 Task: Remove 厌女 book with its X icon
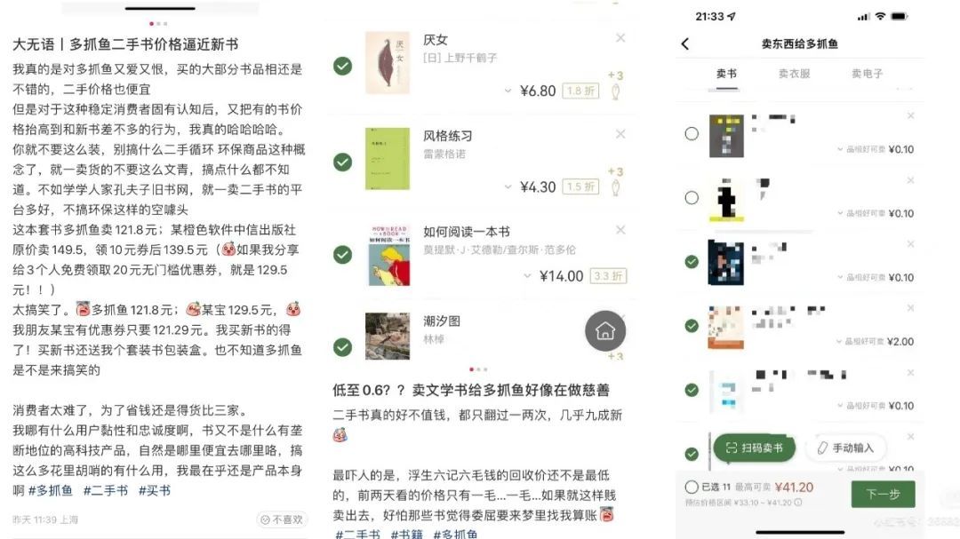coord(620,38)
